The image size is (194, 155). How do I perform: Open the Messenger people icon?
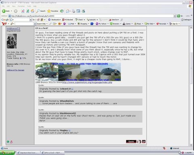click(83, 11)
